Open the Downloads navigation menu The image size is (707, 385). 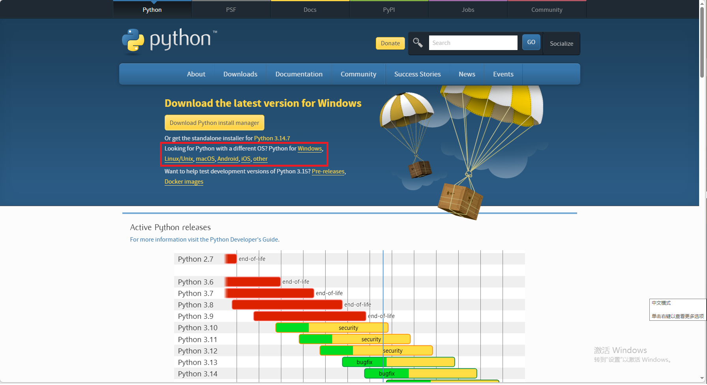[x=240, y=74]
